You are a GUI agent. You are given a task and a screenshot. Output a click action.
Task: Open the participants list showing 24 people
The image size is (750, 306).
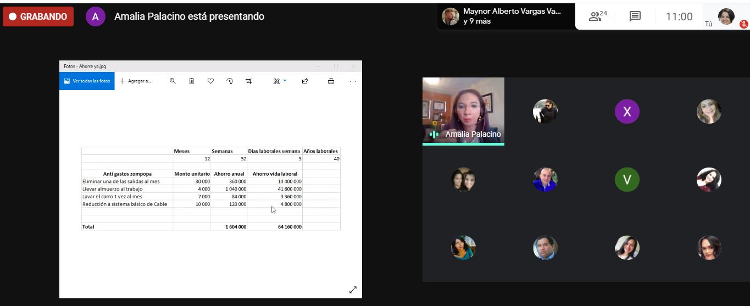[597, 16]
